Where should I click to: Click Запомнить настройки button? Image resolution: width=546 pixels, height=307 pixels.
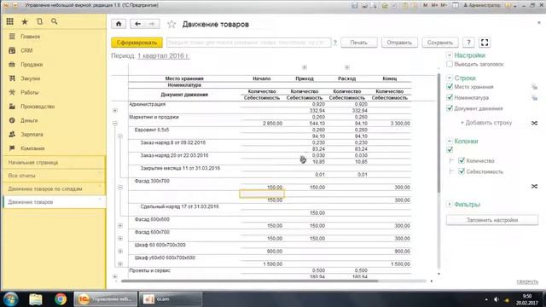click(x=492, y=220)
